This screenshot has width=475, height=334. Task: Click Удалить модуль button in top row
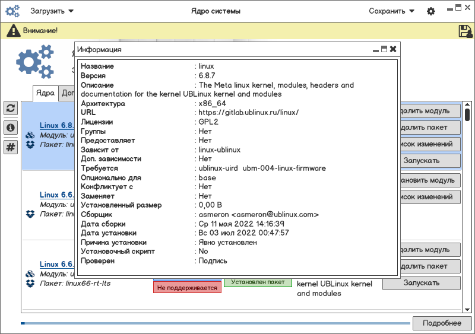pyautogui.click(x=430, y=111)
